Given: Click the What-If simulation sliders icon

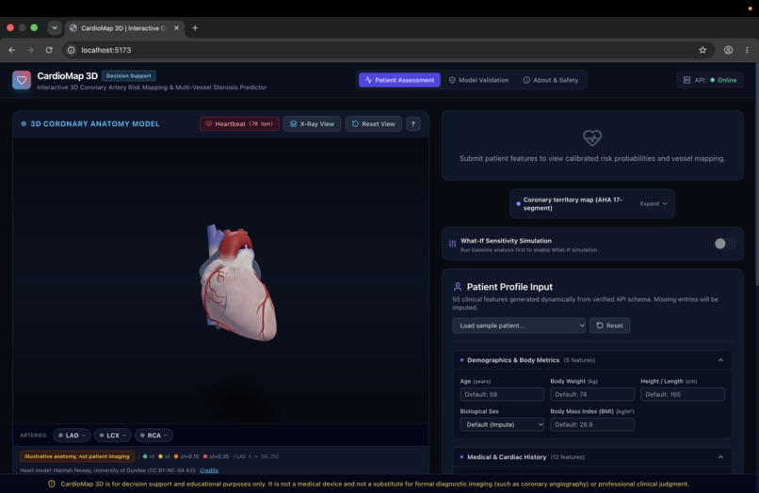Looking at the screenshot, I should coord(452,244).
